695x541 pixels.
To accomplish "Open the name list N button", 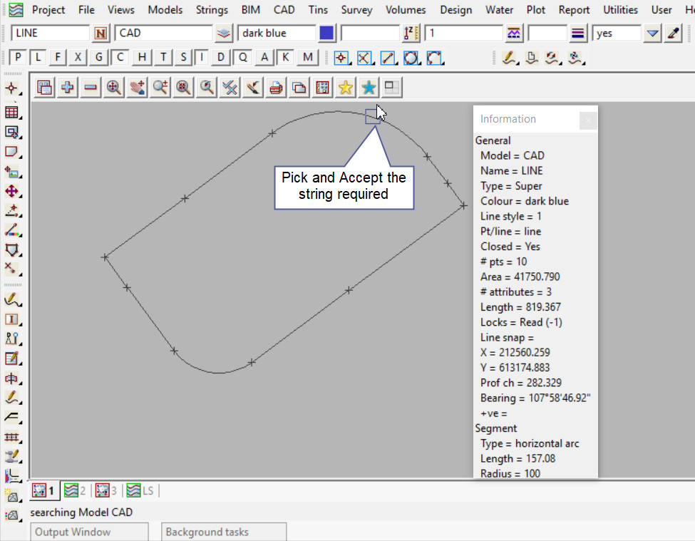I will point(101,34).
